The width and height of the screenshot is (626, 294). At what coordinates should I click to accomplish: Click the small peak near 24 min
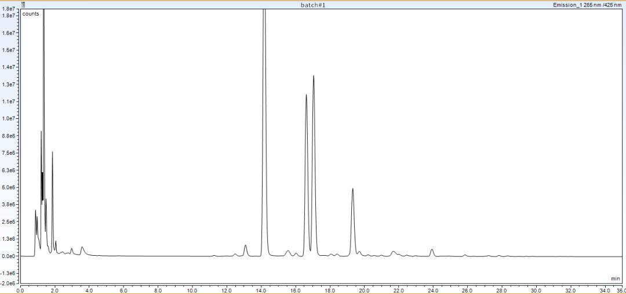point(432,250)
